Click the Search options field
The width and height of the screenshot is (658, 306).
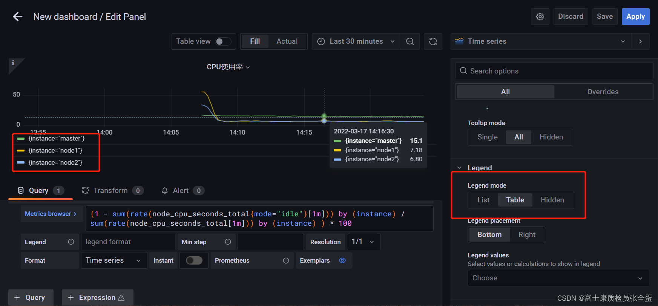tap(554, 71)
